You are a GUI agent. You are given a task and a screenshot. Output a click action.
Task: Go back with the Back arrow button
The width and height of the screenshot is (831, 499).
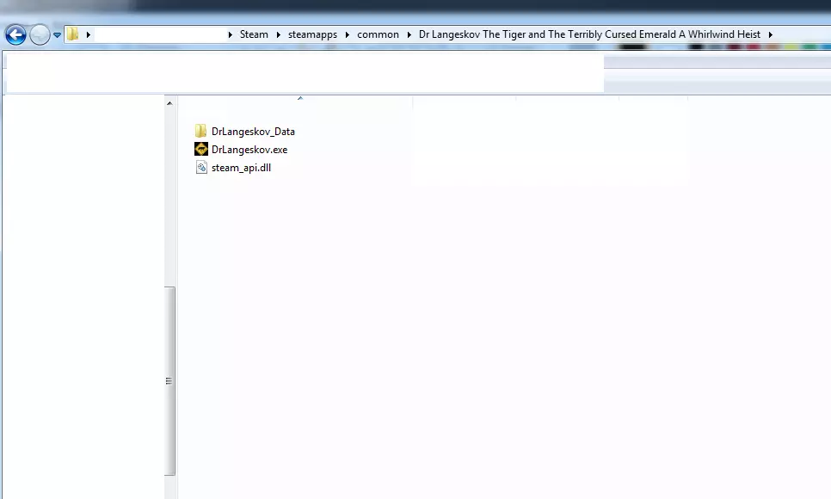point(15,35)
